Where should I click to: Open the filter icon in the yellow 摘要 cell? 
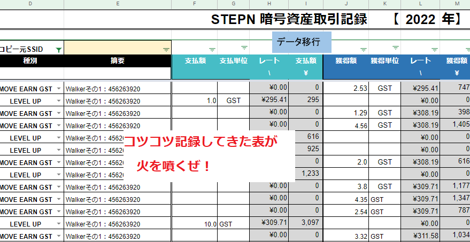166,50
